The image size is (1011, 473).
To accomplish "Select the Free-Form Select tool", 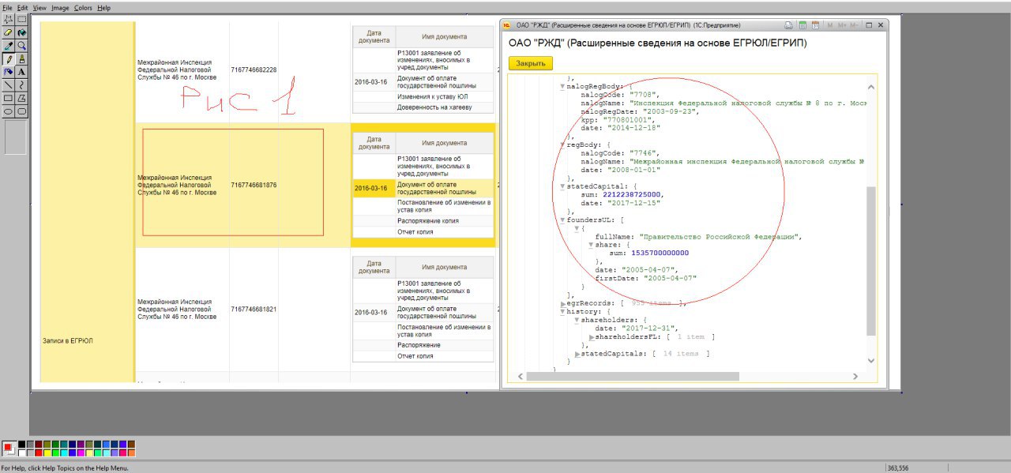I will pyautogui.click(x=8, y=19).
